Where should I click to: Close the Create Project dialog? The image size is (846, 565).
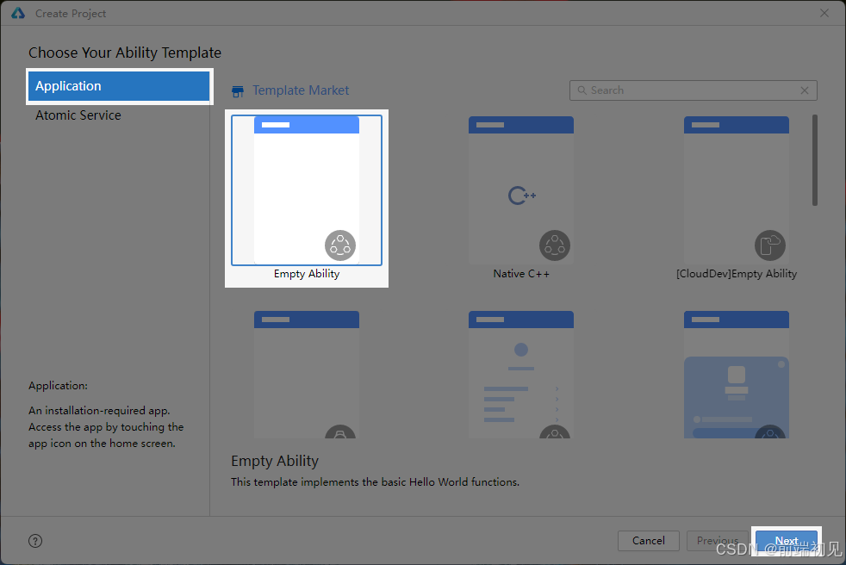(824, 13)
